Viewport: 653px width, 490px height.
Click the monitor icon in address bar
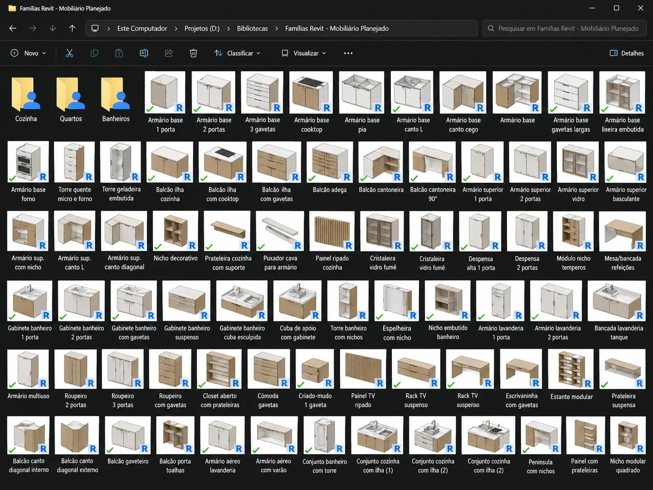[x=95, y=28]
